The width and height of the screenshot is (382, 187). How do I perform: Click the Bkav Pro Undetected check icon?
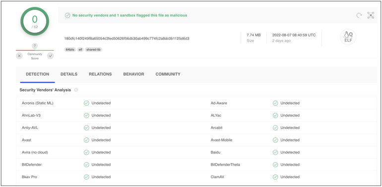[86, 177]
